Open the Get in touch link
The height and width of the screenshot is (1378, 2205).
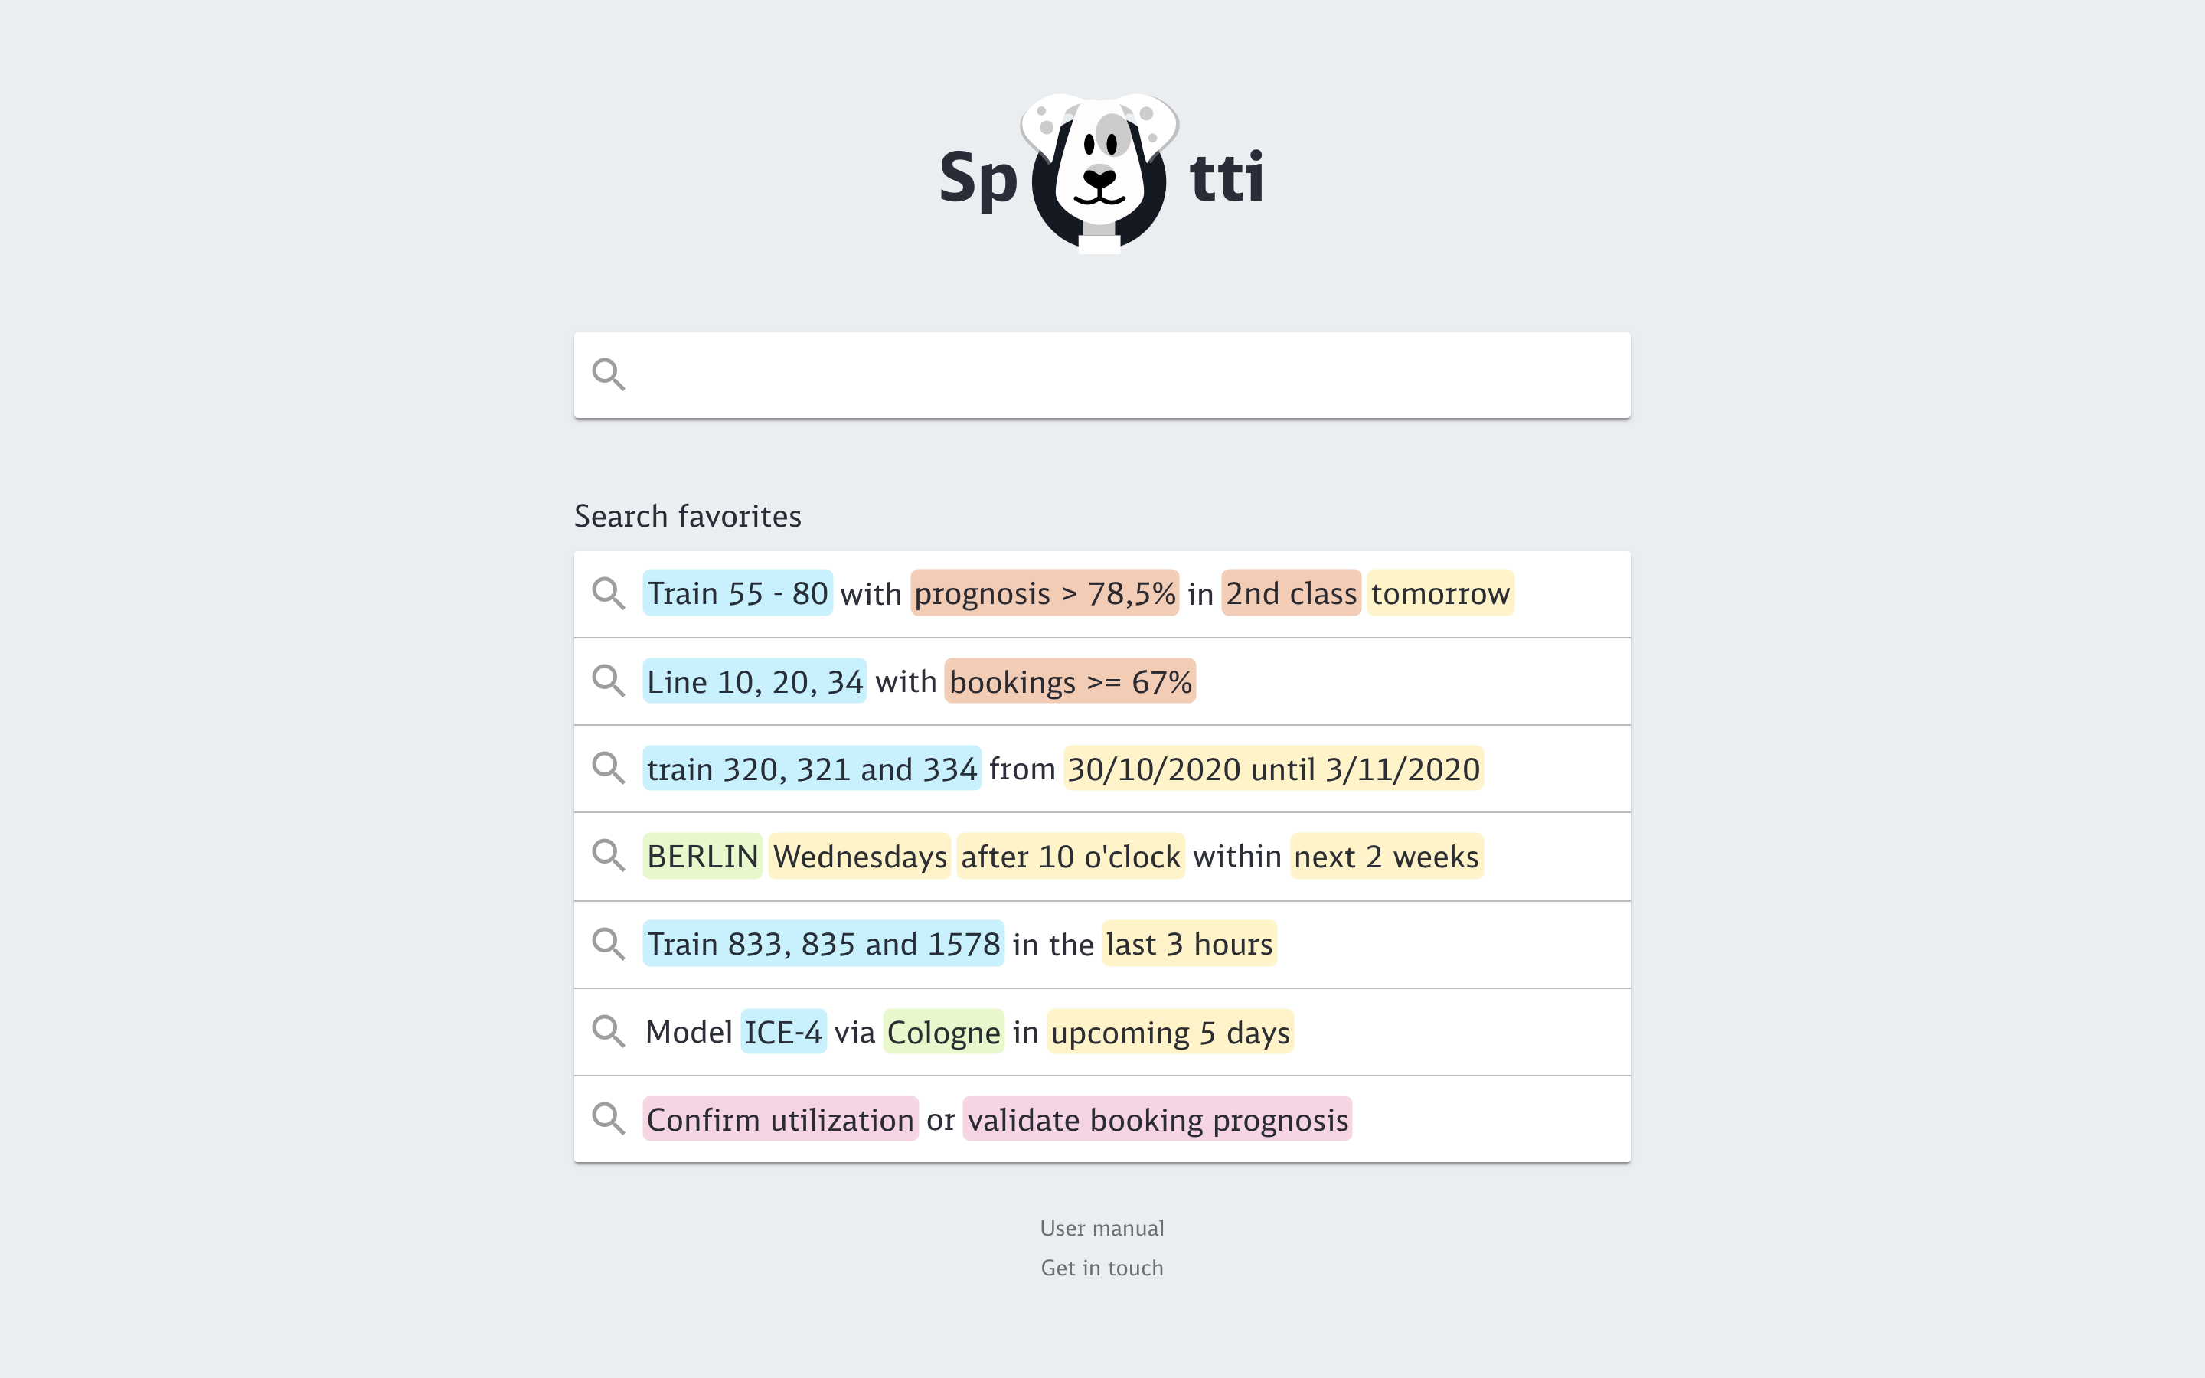[1102, 1268]
